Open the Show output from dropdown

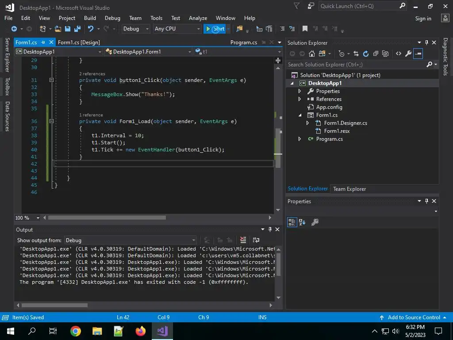click(x=131, y=240)
